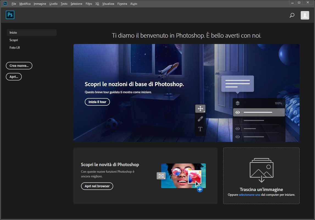The height and width of the screenshot is (220, 315).
Task: Select the Inizio sidebar tab
Action: point(32,32)
